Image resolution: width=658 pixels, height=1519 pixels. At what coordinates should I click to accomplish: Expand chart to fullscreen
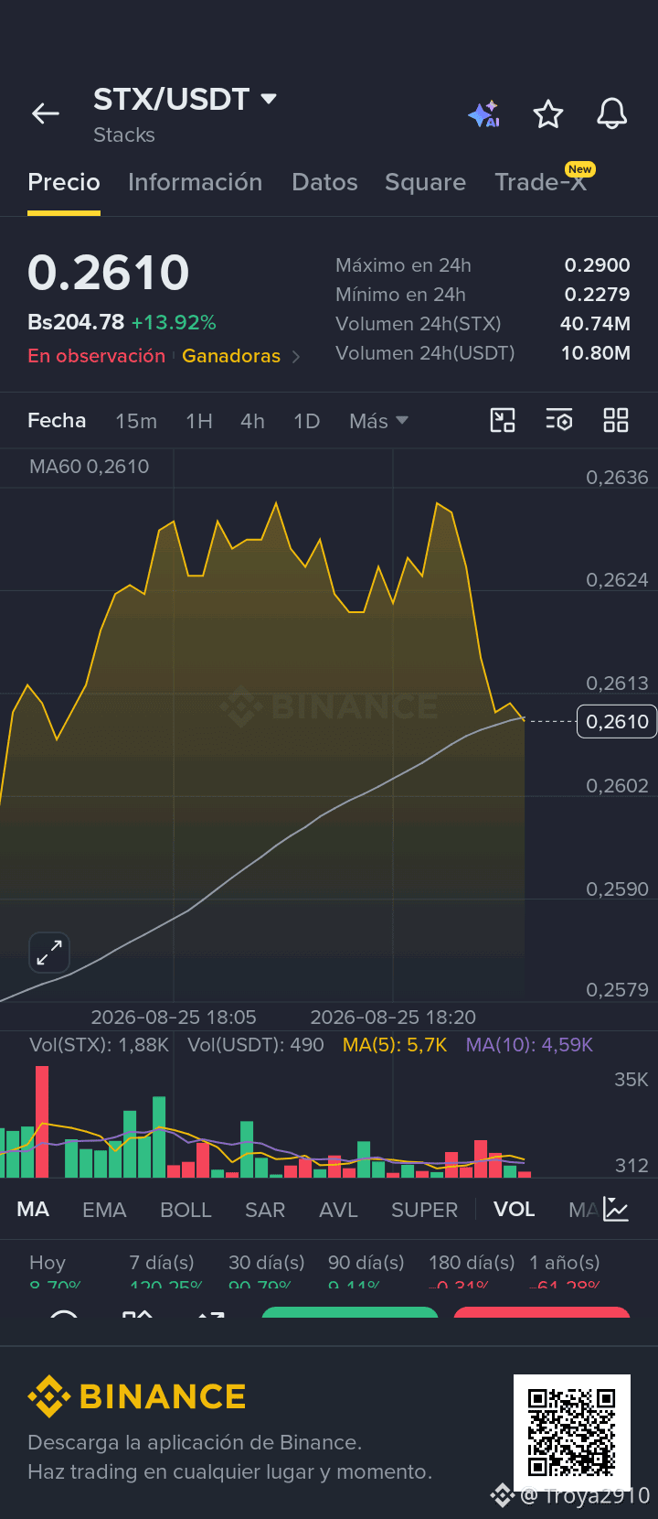49,953
